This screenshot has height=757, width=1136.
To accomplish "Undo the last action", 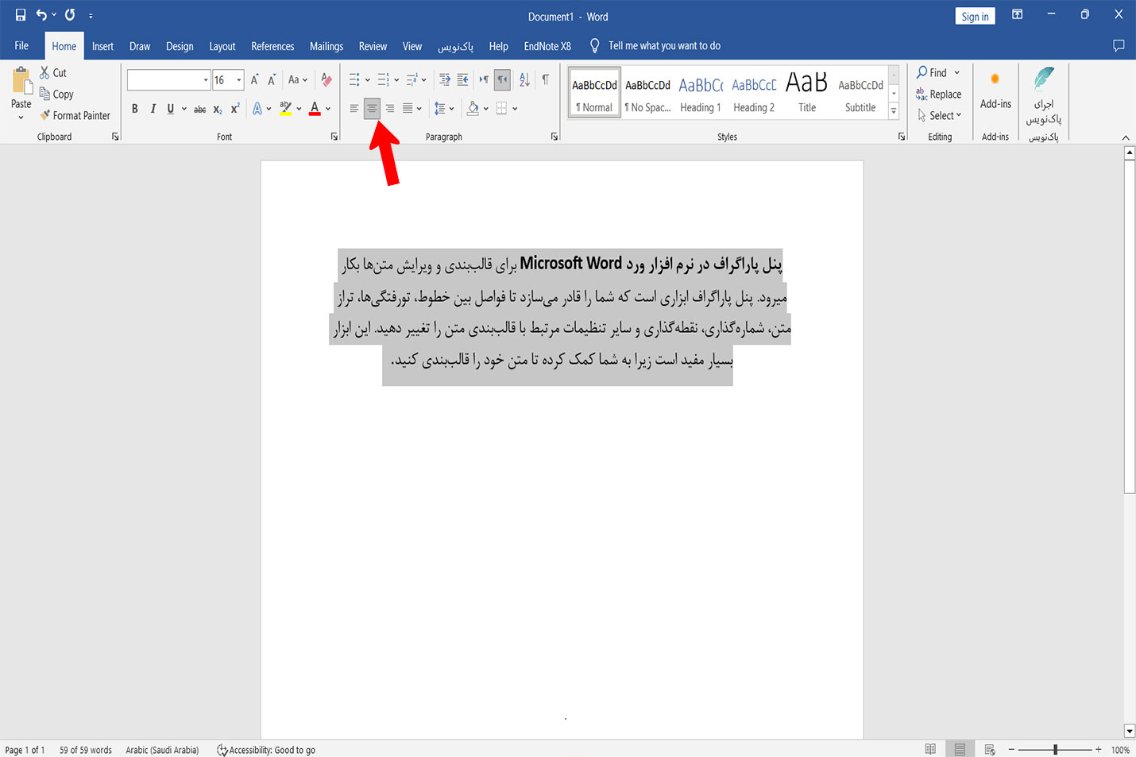I will [41, 15].
